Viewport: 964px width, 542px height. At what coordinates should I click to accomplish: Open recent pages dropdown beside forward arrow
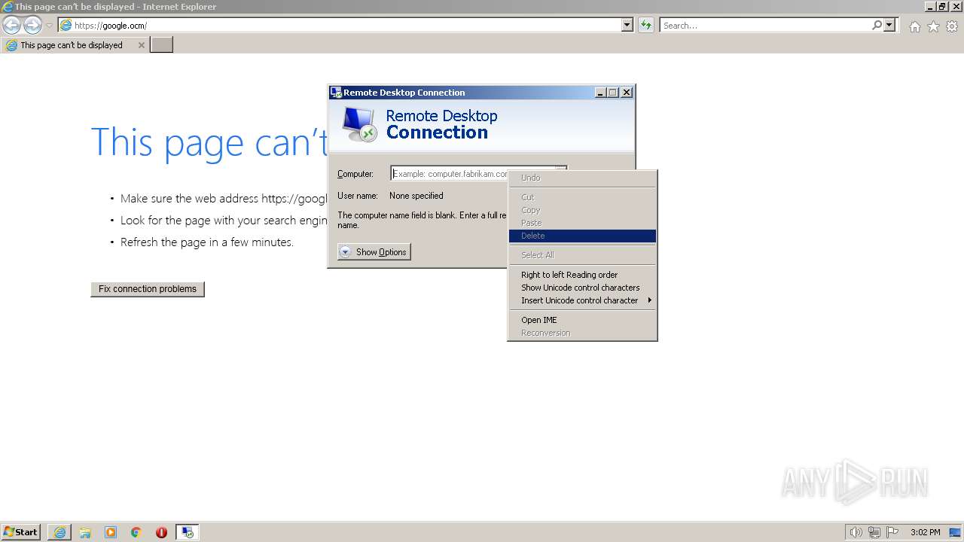click(49, 26)
